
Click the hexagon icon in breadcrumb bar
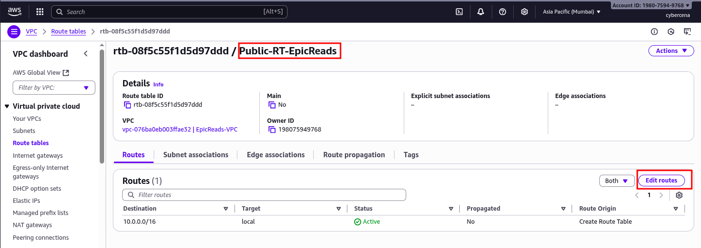pyautogui.click(x=671, y=32)
